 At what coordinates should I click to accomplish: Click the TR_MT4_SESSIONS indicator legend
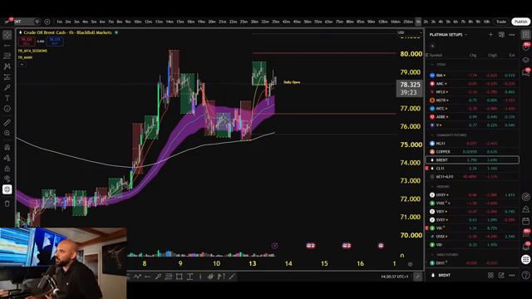click(32, 51)
